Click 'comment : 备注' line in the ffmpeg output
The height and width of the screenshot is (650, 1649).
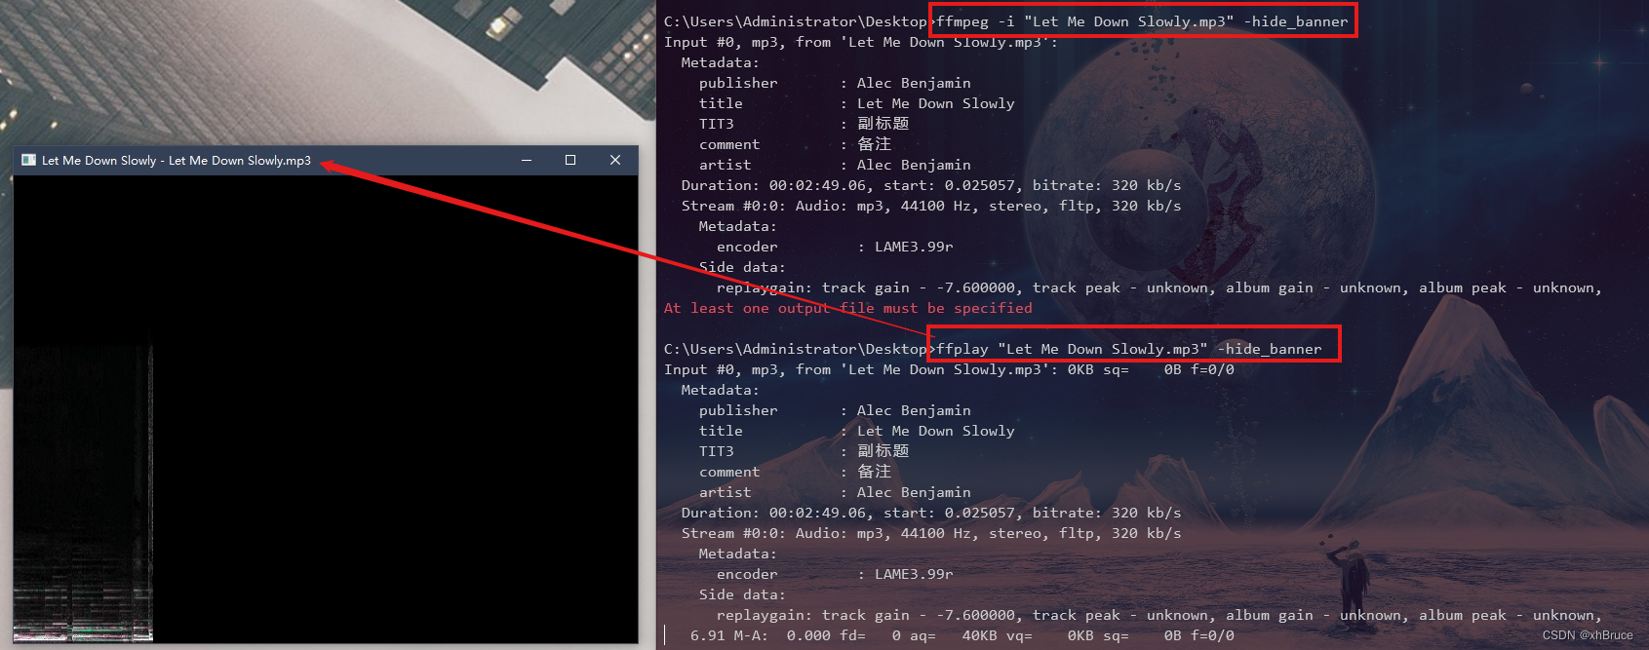[x=795, y=144]
